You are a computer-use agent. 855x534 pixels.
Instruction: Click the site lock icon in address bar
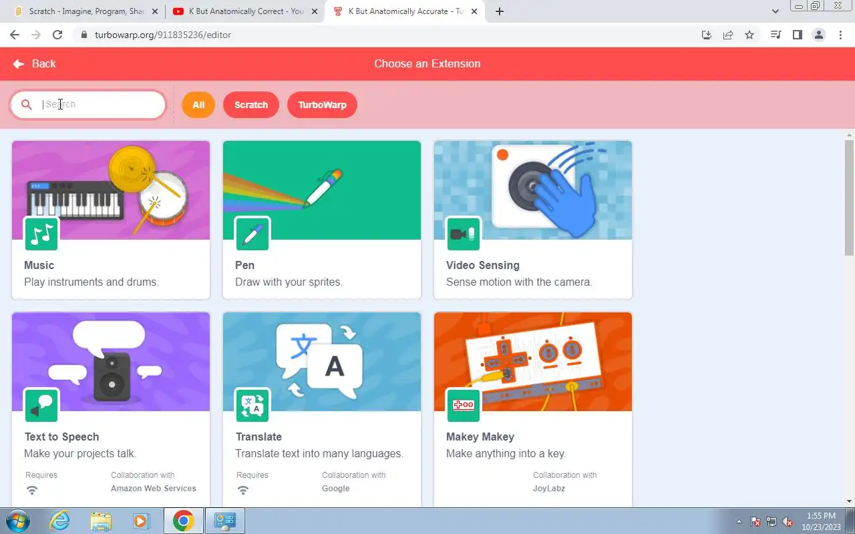coord(83,35)
